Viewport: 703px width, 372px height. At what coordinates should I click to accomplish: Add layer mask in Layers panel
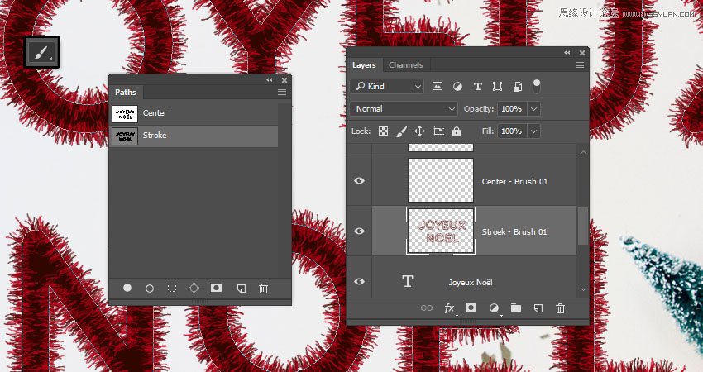471,308
